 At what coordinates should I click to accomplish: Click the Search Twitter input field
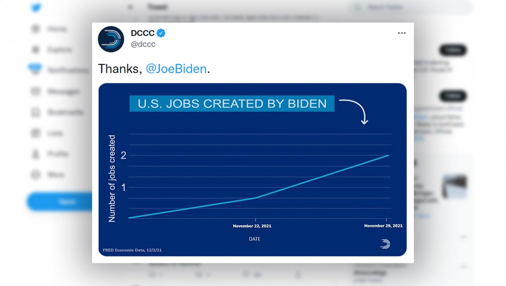click(x=411, y=7)
